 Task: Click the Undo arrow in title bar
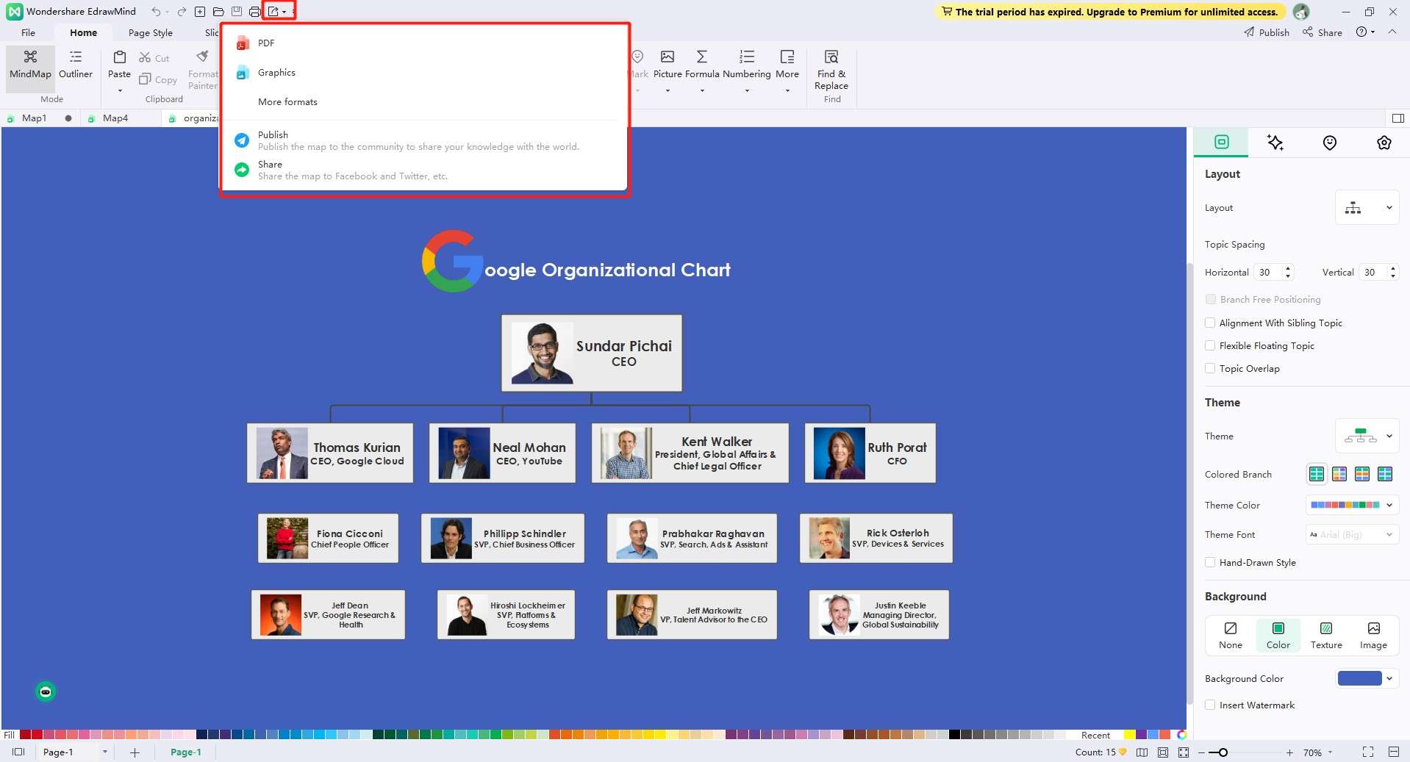tap(156, 12)
